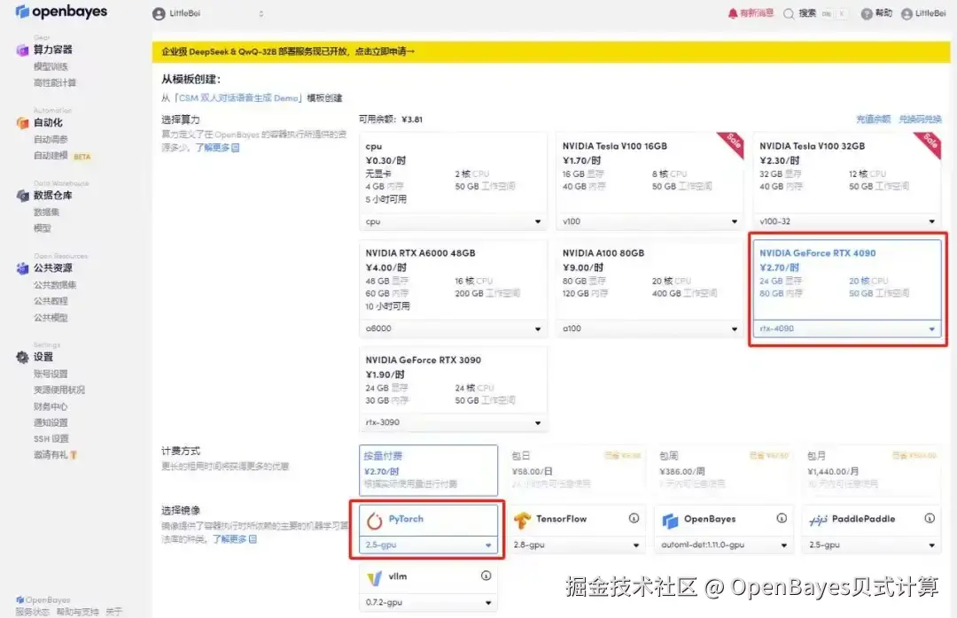Click the 兑换码兑换 link
Viewport: 957px width, 618px height.
pos(920,120)
